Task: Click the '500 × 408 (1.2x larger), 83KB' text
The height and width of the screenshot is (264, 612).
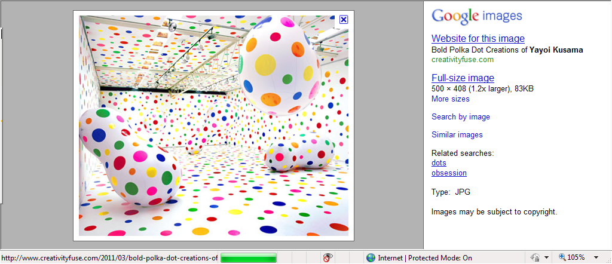Action: click(482, 89)
